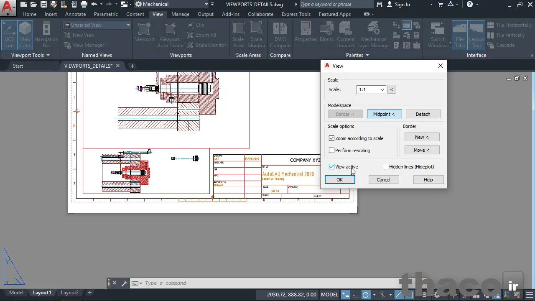Click the Scale Area tool
Viewport: 535px width, 301px height.
coord(238,35)
